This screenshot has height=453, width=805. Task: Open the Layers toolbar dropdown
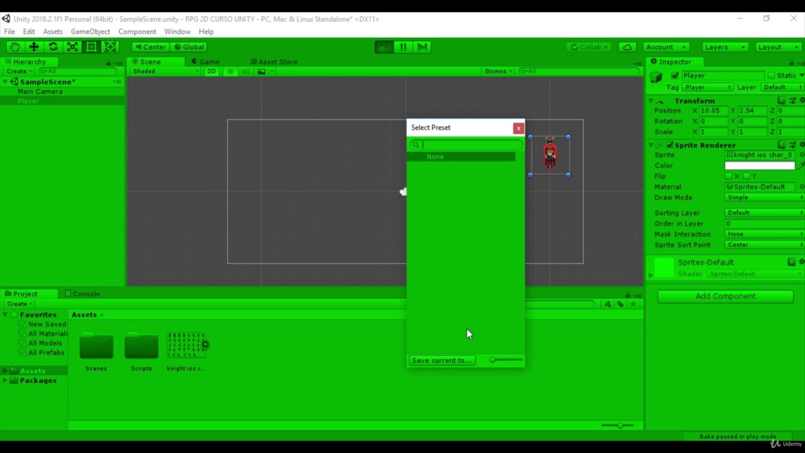tap(724, 47)
